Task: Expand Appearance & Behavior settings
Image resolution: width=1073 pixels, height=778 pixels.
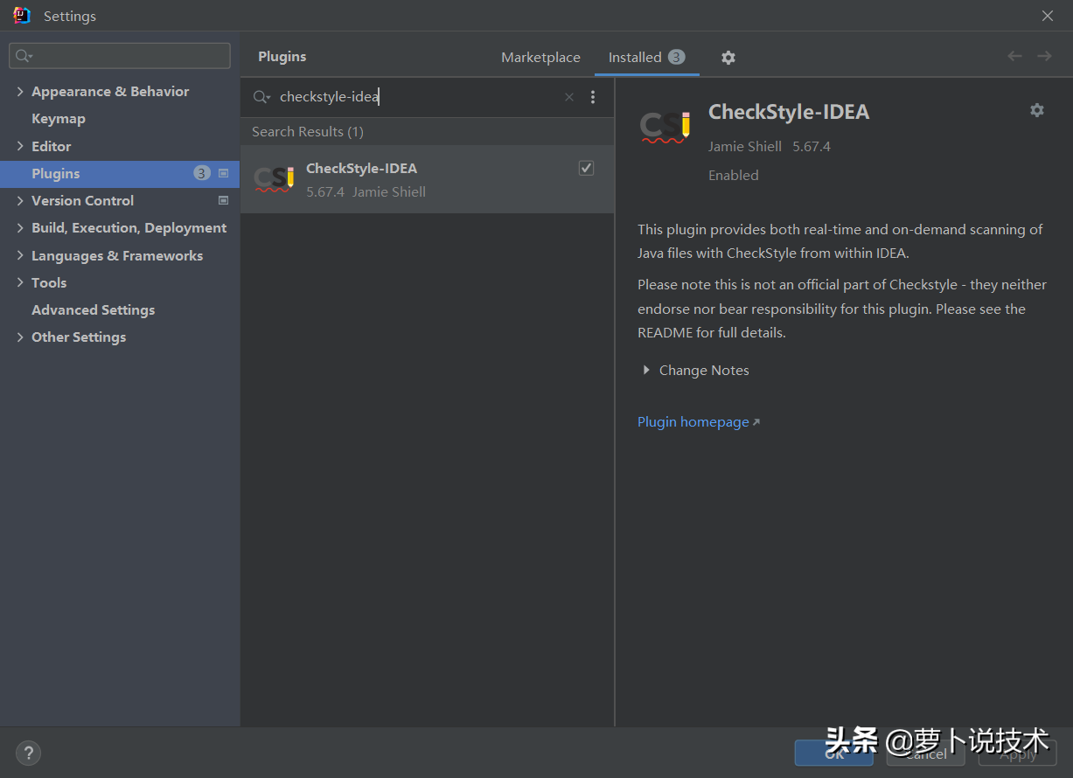Action: pyautogui.click(x=20, y=92)
